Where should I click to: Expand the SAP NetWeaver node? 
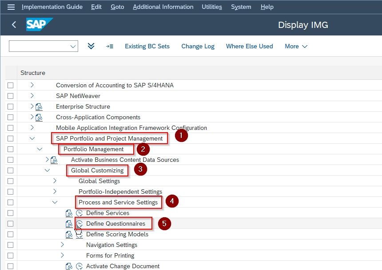pyautogui.click(x=32, y=96)
